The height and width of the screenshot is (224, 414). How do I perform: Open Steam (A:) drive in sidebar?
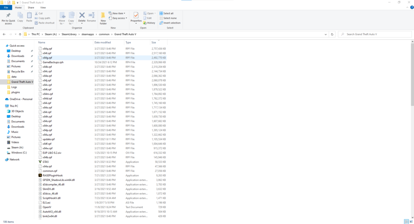click(17, 148)
